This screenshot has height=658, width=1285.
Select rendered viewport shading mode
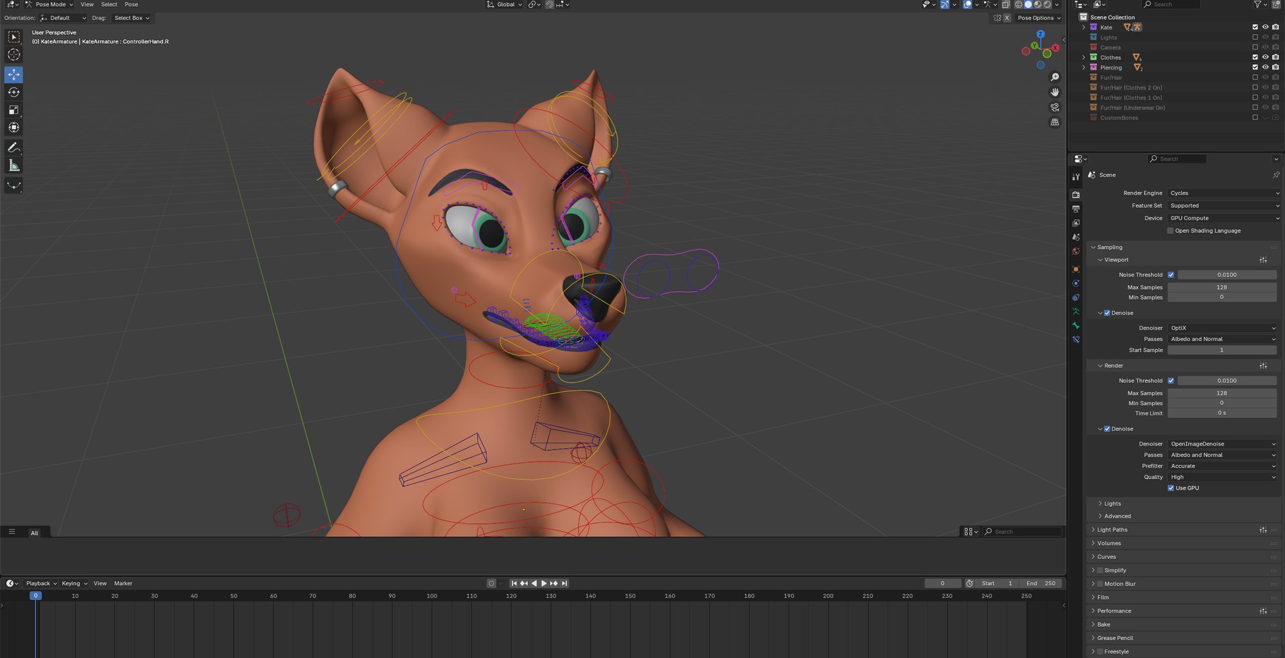[1047, 5]
